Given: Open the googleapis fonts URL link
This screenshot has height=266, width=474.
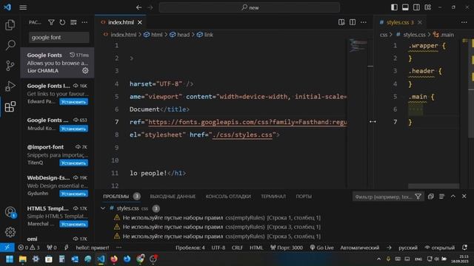Looking at the screenshot, I should pyautogui.click(x=247, y=122).
